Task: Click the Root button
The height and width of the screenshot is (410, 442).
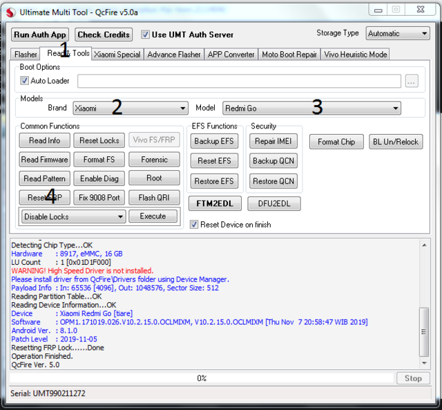Action: 154,178
